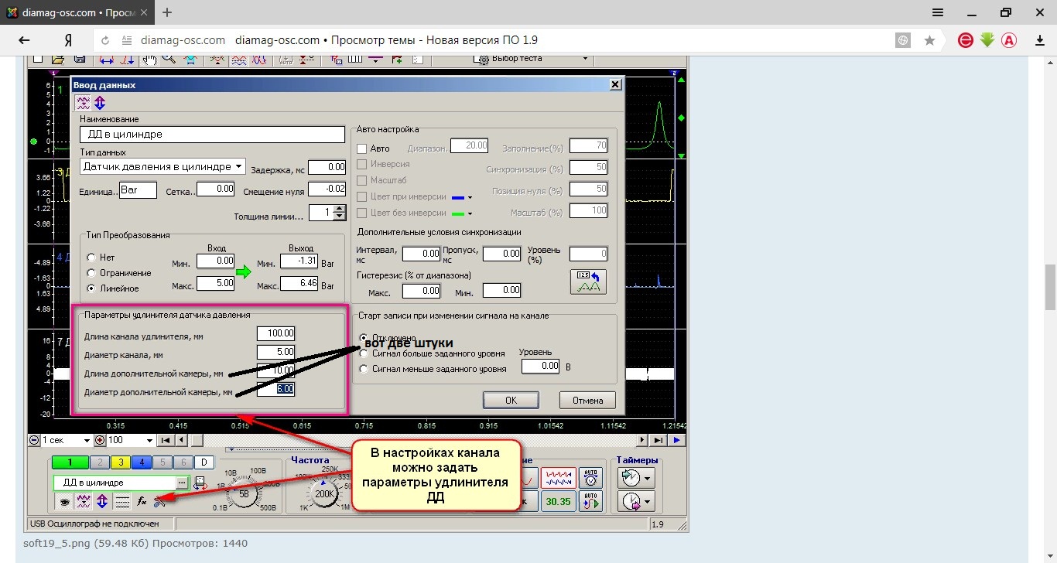Click OK in Ввод данных dialog
This screenshot has width=1057, height=563.
pyautogui.click(x=511, y=401)
